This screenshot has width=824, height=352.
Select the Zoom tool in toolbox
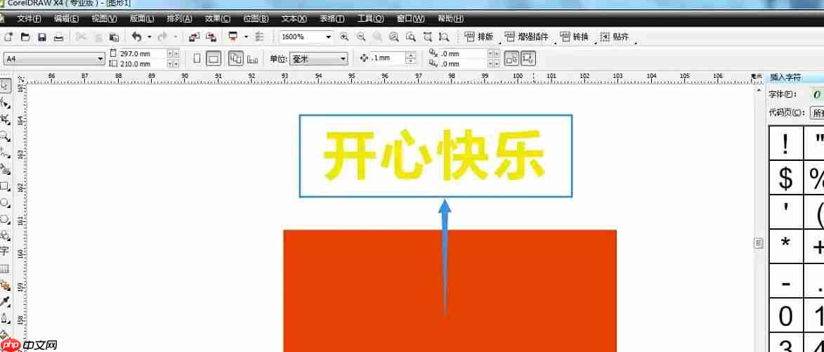coord(5,136)
